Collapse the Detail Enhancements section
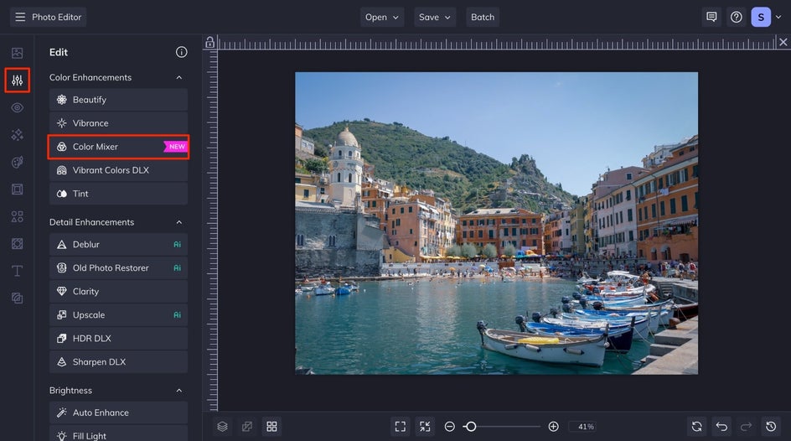 (x=178, y=222)
